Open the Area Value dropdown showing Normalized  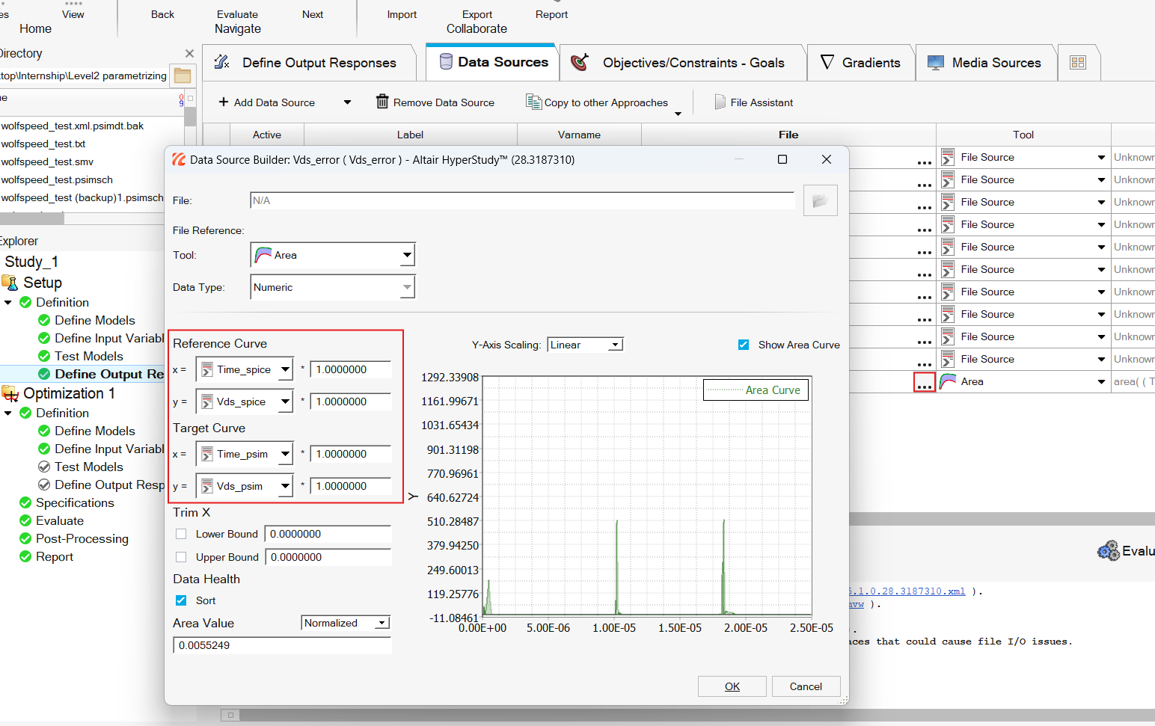point(346,623)
